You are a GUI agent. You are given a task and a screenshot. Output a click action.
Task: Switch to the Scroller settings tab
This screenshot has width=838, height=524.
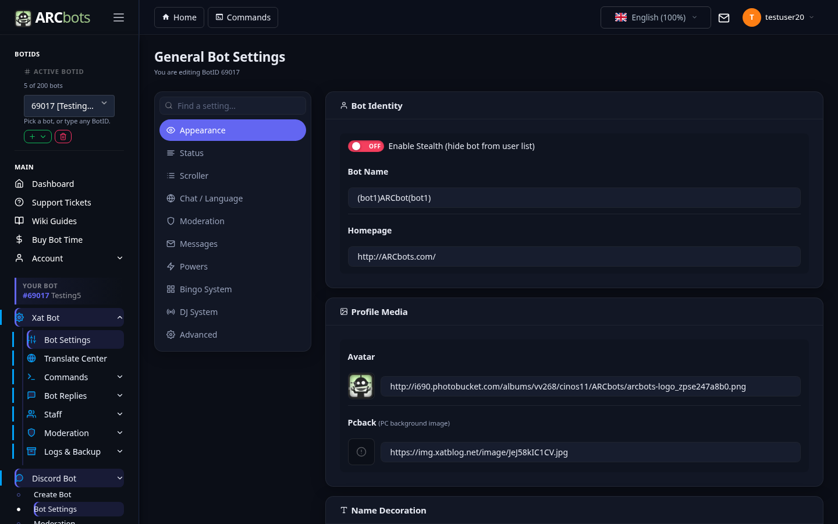point(233,175)
